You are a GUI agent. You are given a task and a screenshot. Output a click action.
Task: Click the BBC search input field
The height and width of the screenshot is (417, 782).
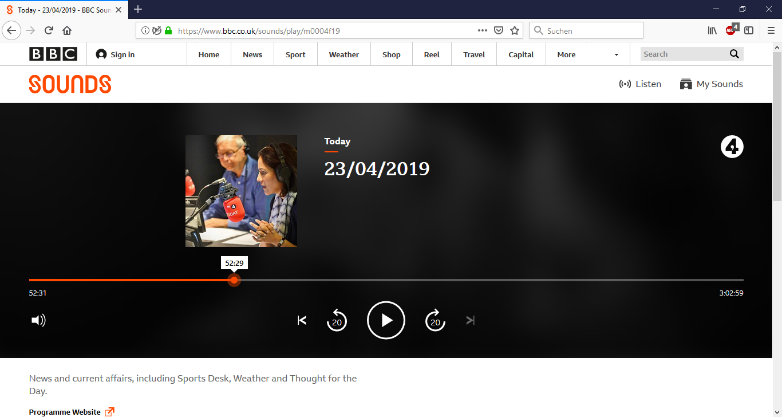point(682,54)
